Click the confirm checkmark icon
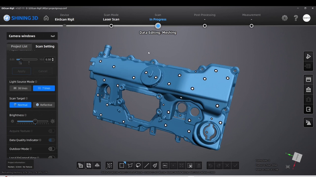This screenshot has height=177, width=316. (235, 166)
